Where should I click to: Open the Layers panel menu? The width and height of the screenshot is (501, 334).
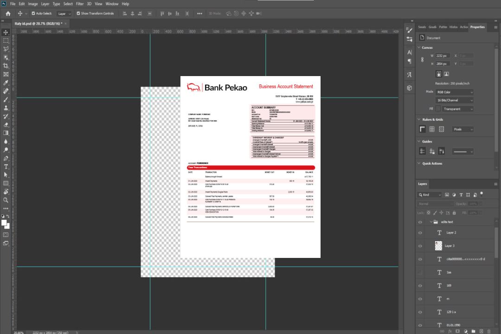(495, 184)
